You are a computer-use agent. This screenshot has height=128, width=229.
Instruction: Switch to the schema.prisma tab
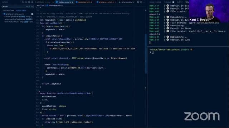127,2
